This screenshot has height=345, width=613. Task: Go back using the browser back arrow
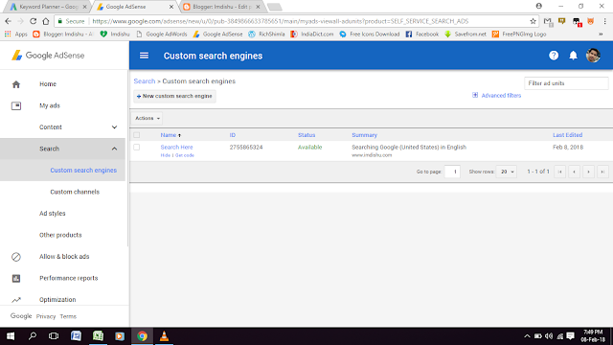pyautogui.click(x=9, y=21)
